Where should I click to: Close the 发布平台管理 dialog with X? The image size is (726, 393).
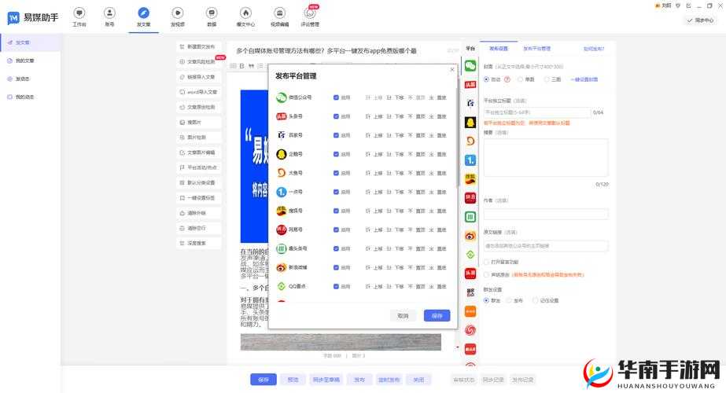(x=452, y=69)
